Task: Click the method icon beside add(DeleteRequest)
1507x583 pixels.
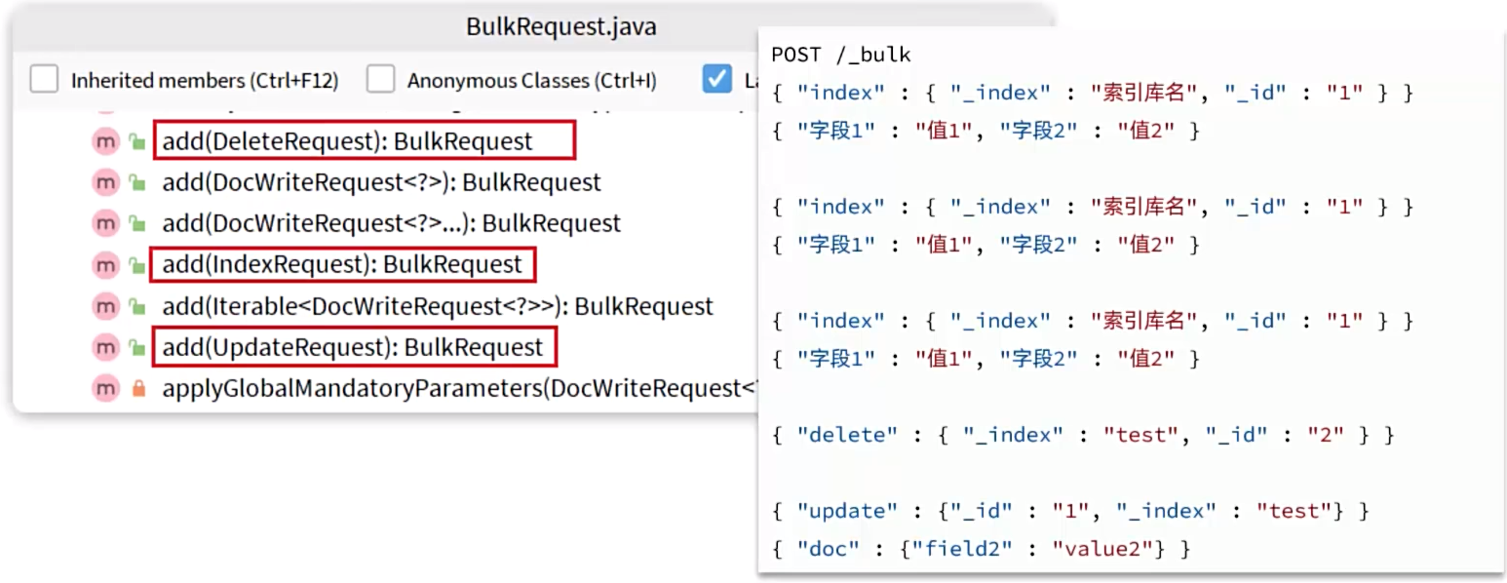Action: click(104, 141)
